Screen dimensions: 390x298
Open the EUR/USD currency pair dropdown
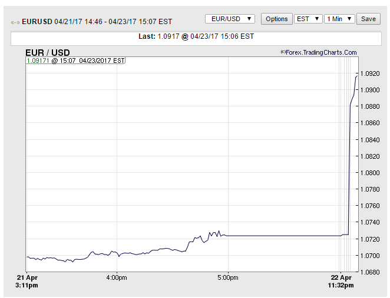click(230, 19)
